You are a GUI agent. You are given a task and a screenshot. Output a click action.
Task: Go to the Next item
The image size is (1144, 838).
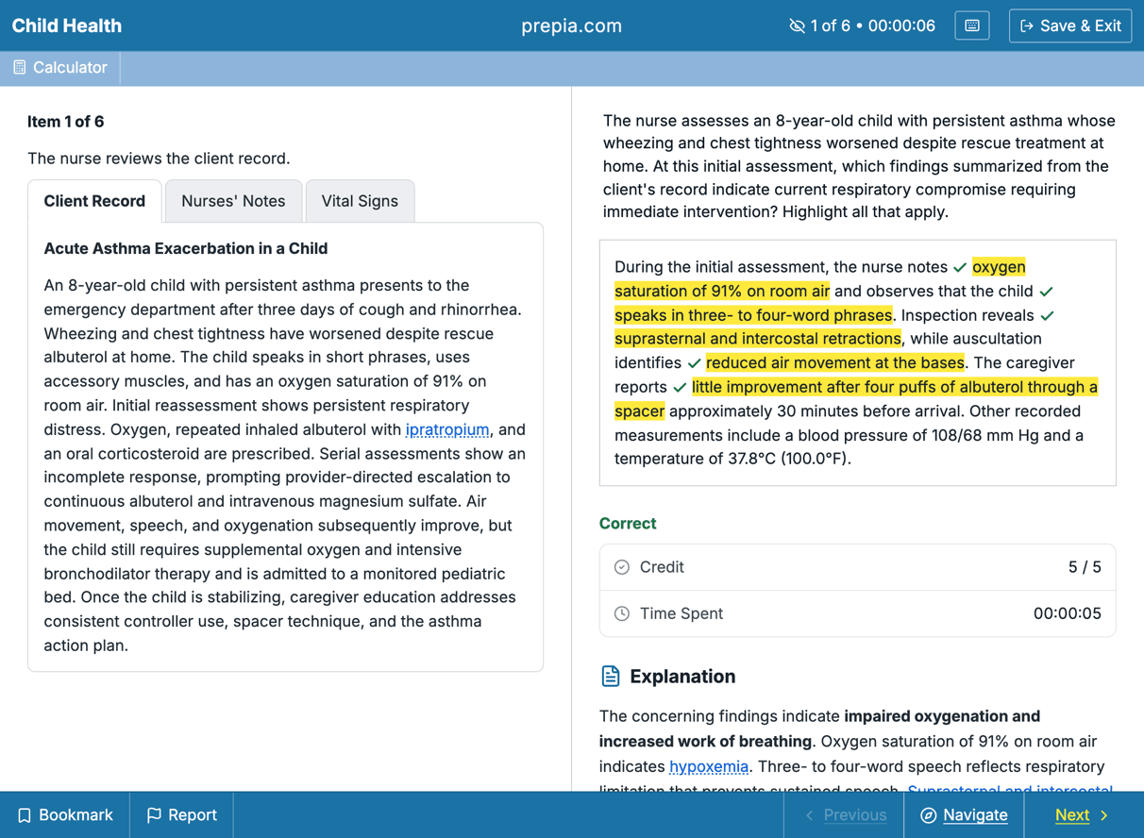tap(1082, 815)
